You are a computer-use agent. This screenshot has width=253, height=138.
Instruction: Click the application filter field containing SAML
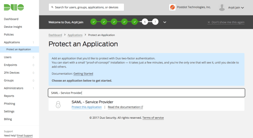pos(146,93)
